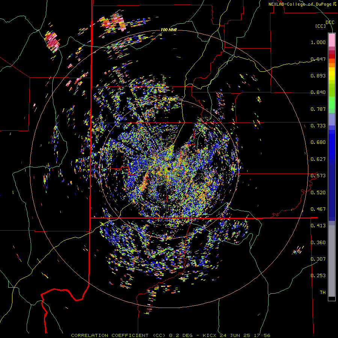Image resolution: width=338 pixels, height=338 pixels.
Task: Click the black radar site dot at center
Action: click(169, 168)
